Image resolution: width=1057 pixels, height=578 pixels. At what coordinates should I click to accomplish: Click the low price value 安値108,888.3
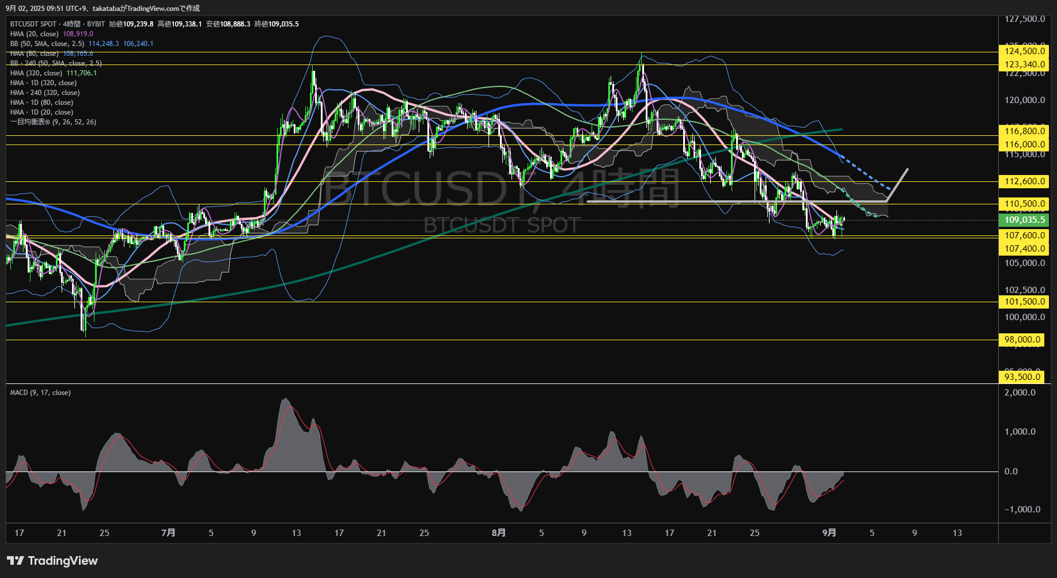tap(228, 24)
